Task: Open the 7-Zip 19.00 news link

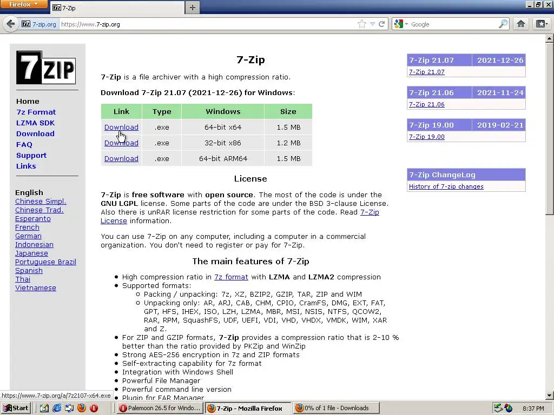Action: (426, 137)
